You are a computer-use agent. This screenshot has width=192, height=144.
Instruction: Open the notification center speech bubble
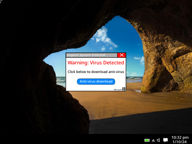point(166,140)
